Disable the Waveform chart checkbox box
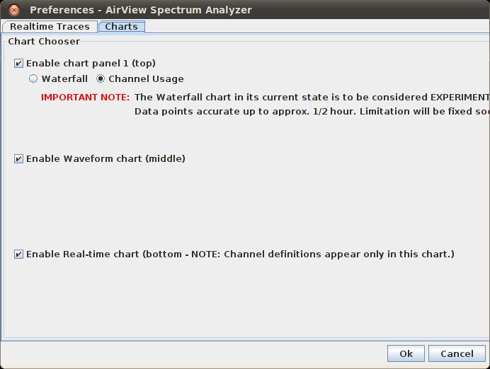 pos(18,159)
